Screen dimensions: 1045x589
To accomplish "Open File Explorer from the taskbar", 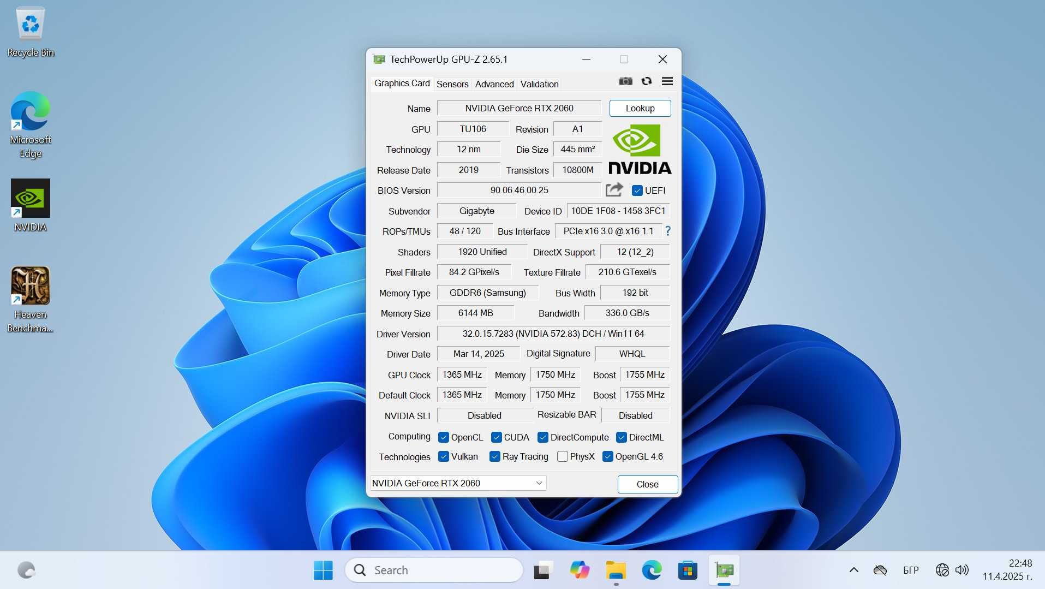I will [616, 570].
